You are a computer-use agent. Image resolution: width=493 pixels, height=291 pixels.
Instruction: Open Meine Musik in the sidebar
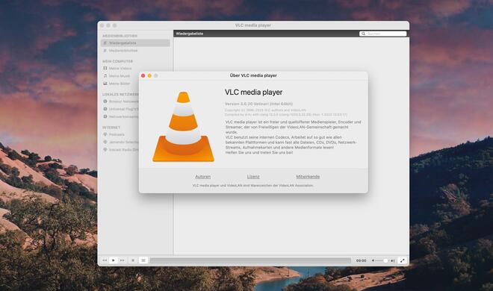point(120,76)
